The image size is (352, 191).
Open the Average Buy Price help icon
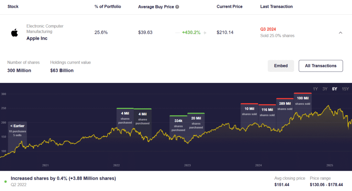point(177,7)
